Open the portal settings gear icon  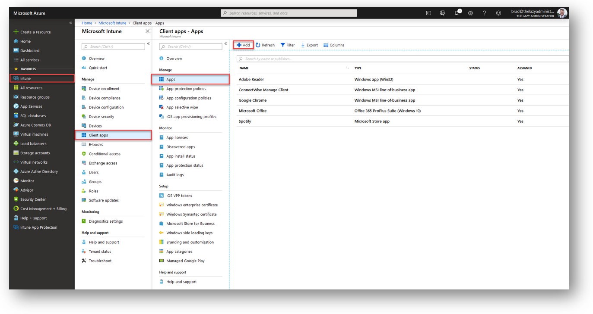[470, 13]
